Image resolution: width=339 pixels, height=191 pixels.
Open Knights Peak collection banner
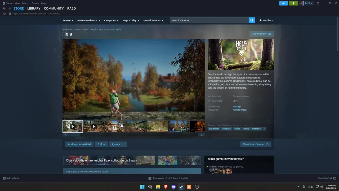pyautogui.click(x=132, y=160)
